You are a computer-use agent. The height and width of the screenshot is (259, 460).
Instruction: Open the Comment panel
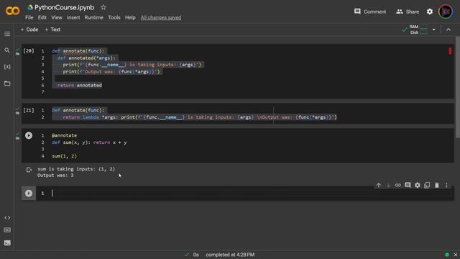(370, 12)
